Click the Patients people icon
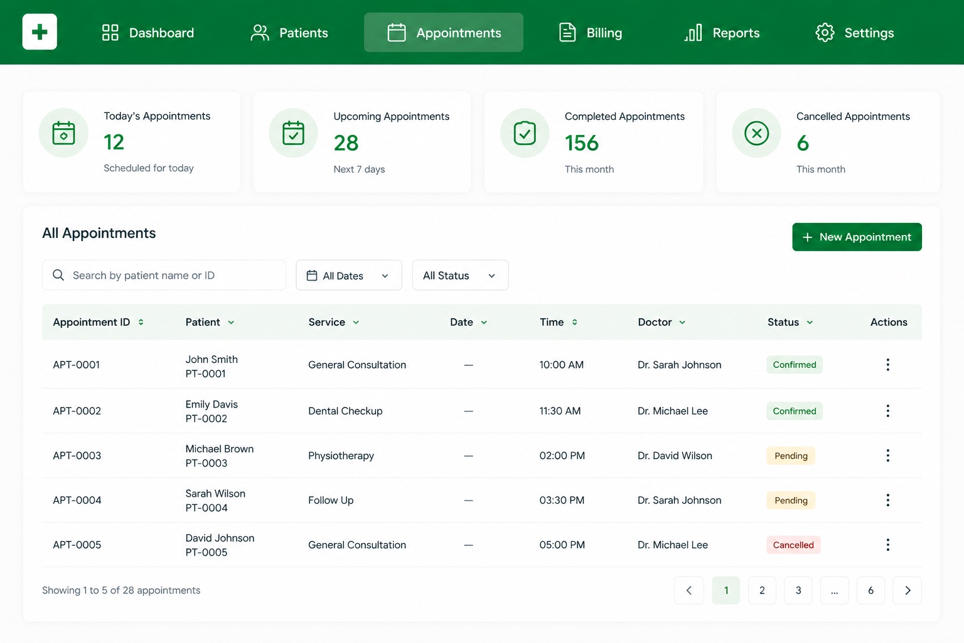Viewport: 964px width, 643px height. (259, 33)
